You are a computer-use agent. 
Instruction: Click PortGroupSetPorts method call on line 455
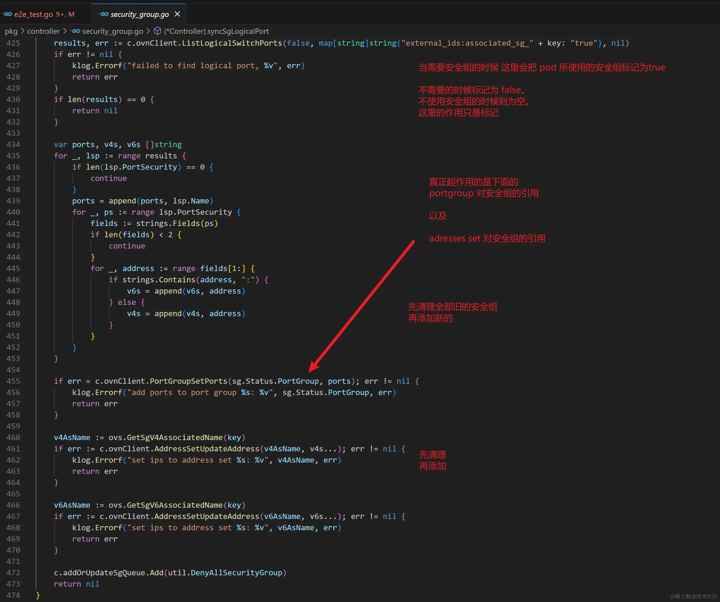click(188, 381)
